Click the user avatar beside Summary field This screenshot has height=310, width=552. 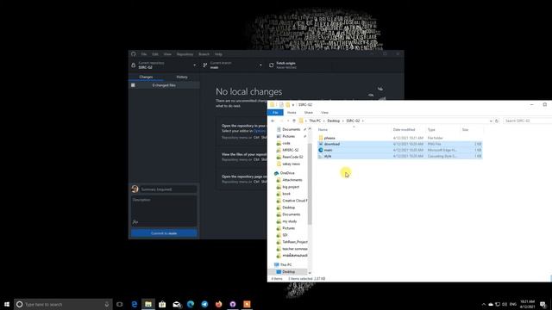pyautogui.click(x=135, y=189)
